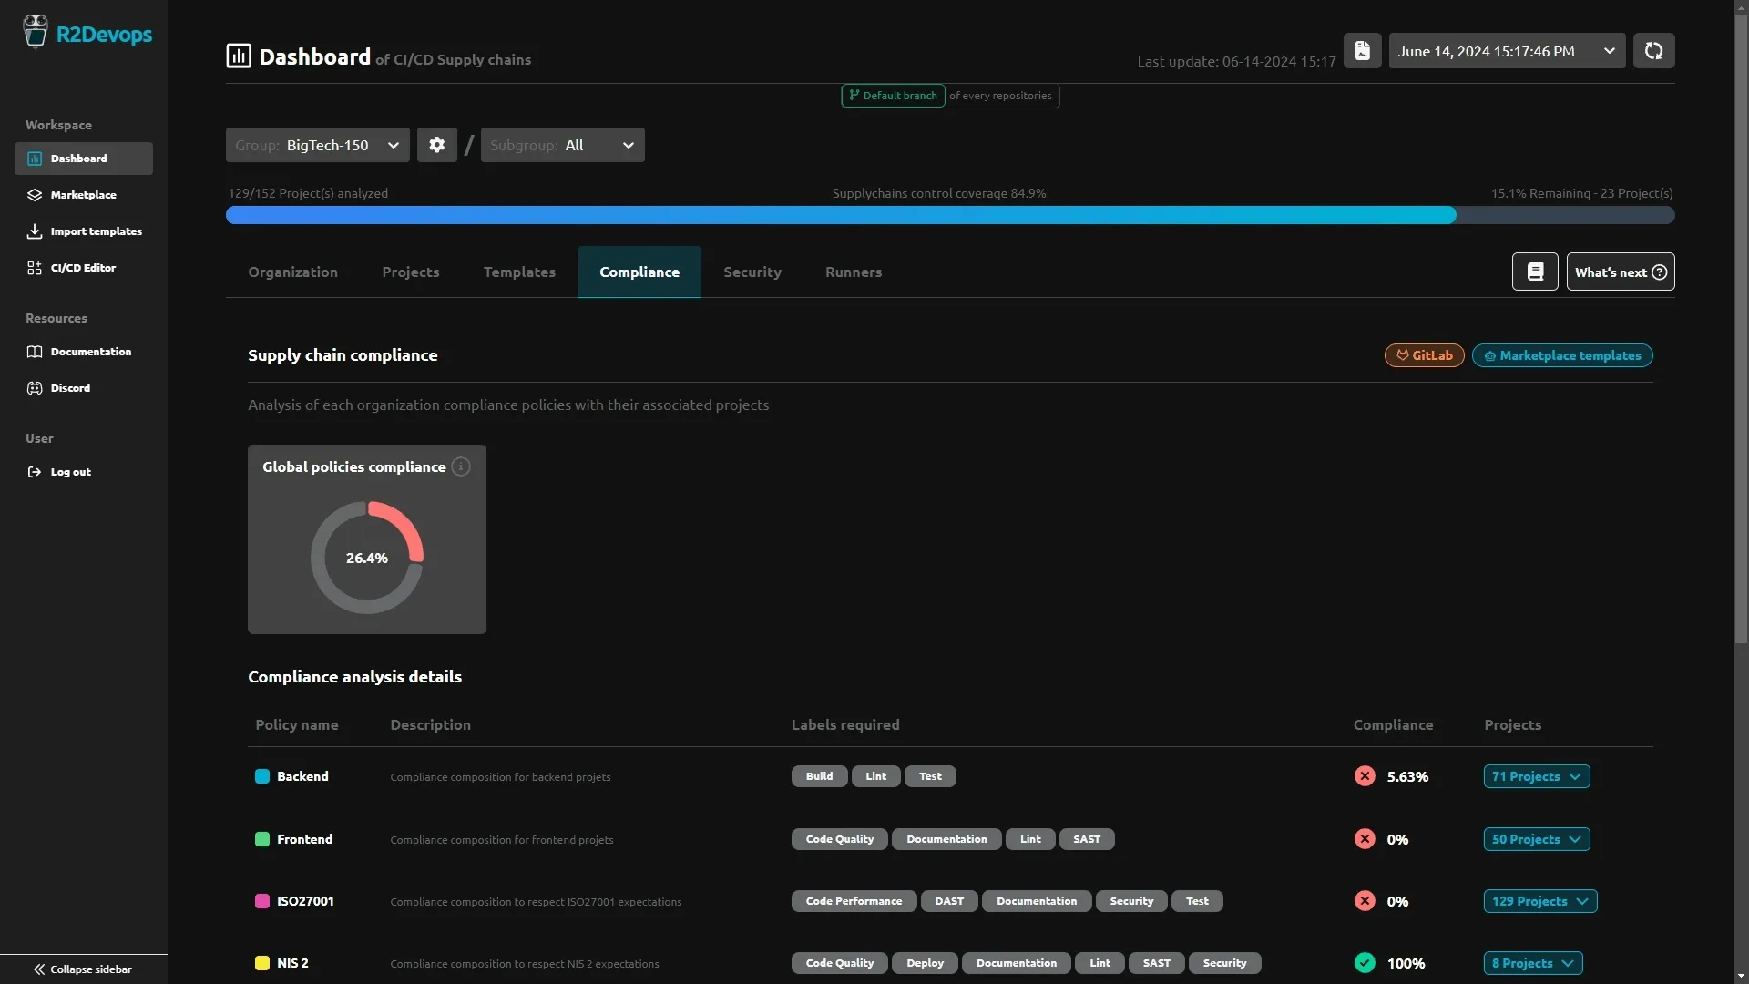Viewport: 1749px width, 984px height.
Task: Open the export report file icon
Action: click(x=1363, y=50)
